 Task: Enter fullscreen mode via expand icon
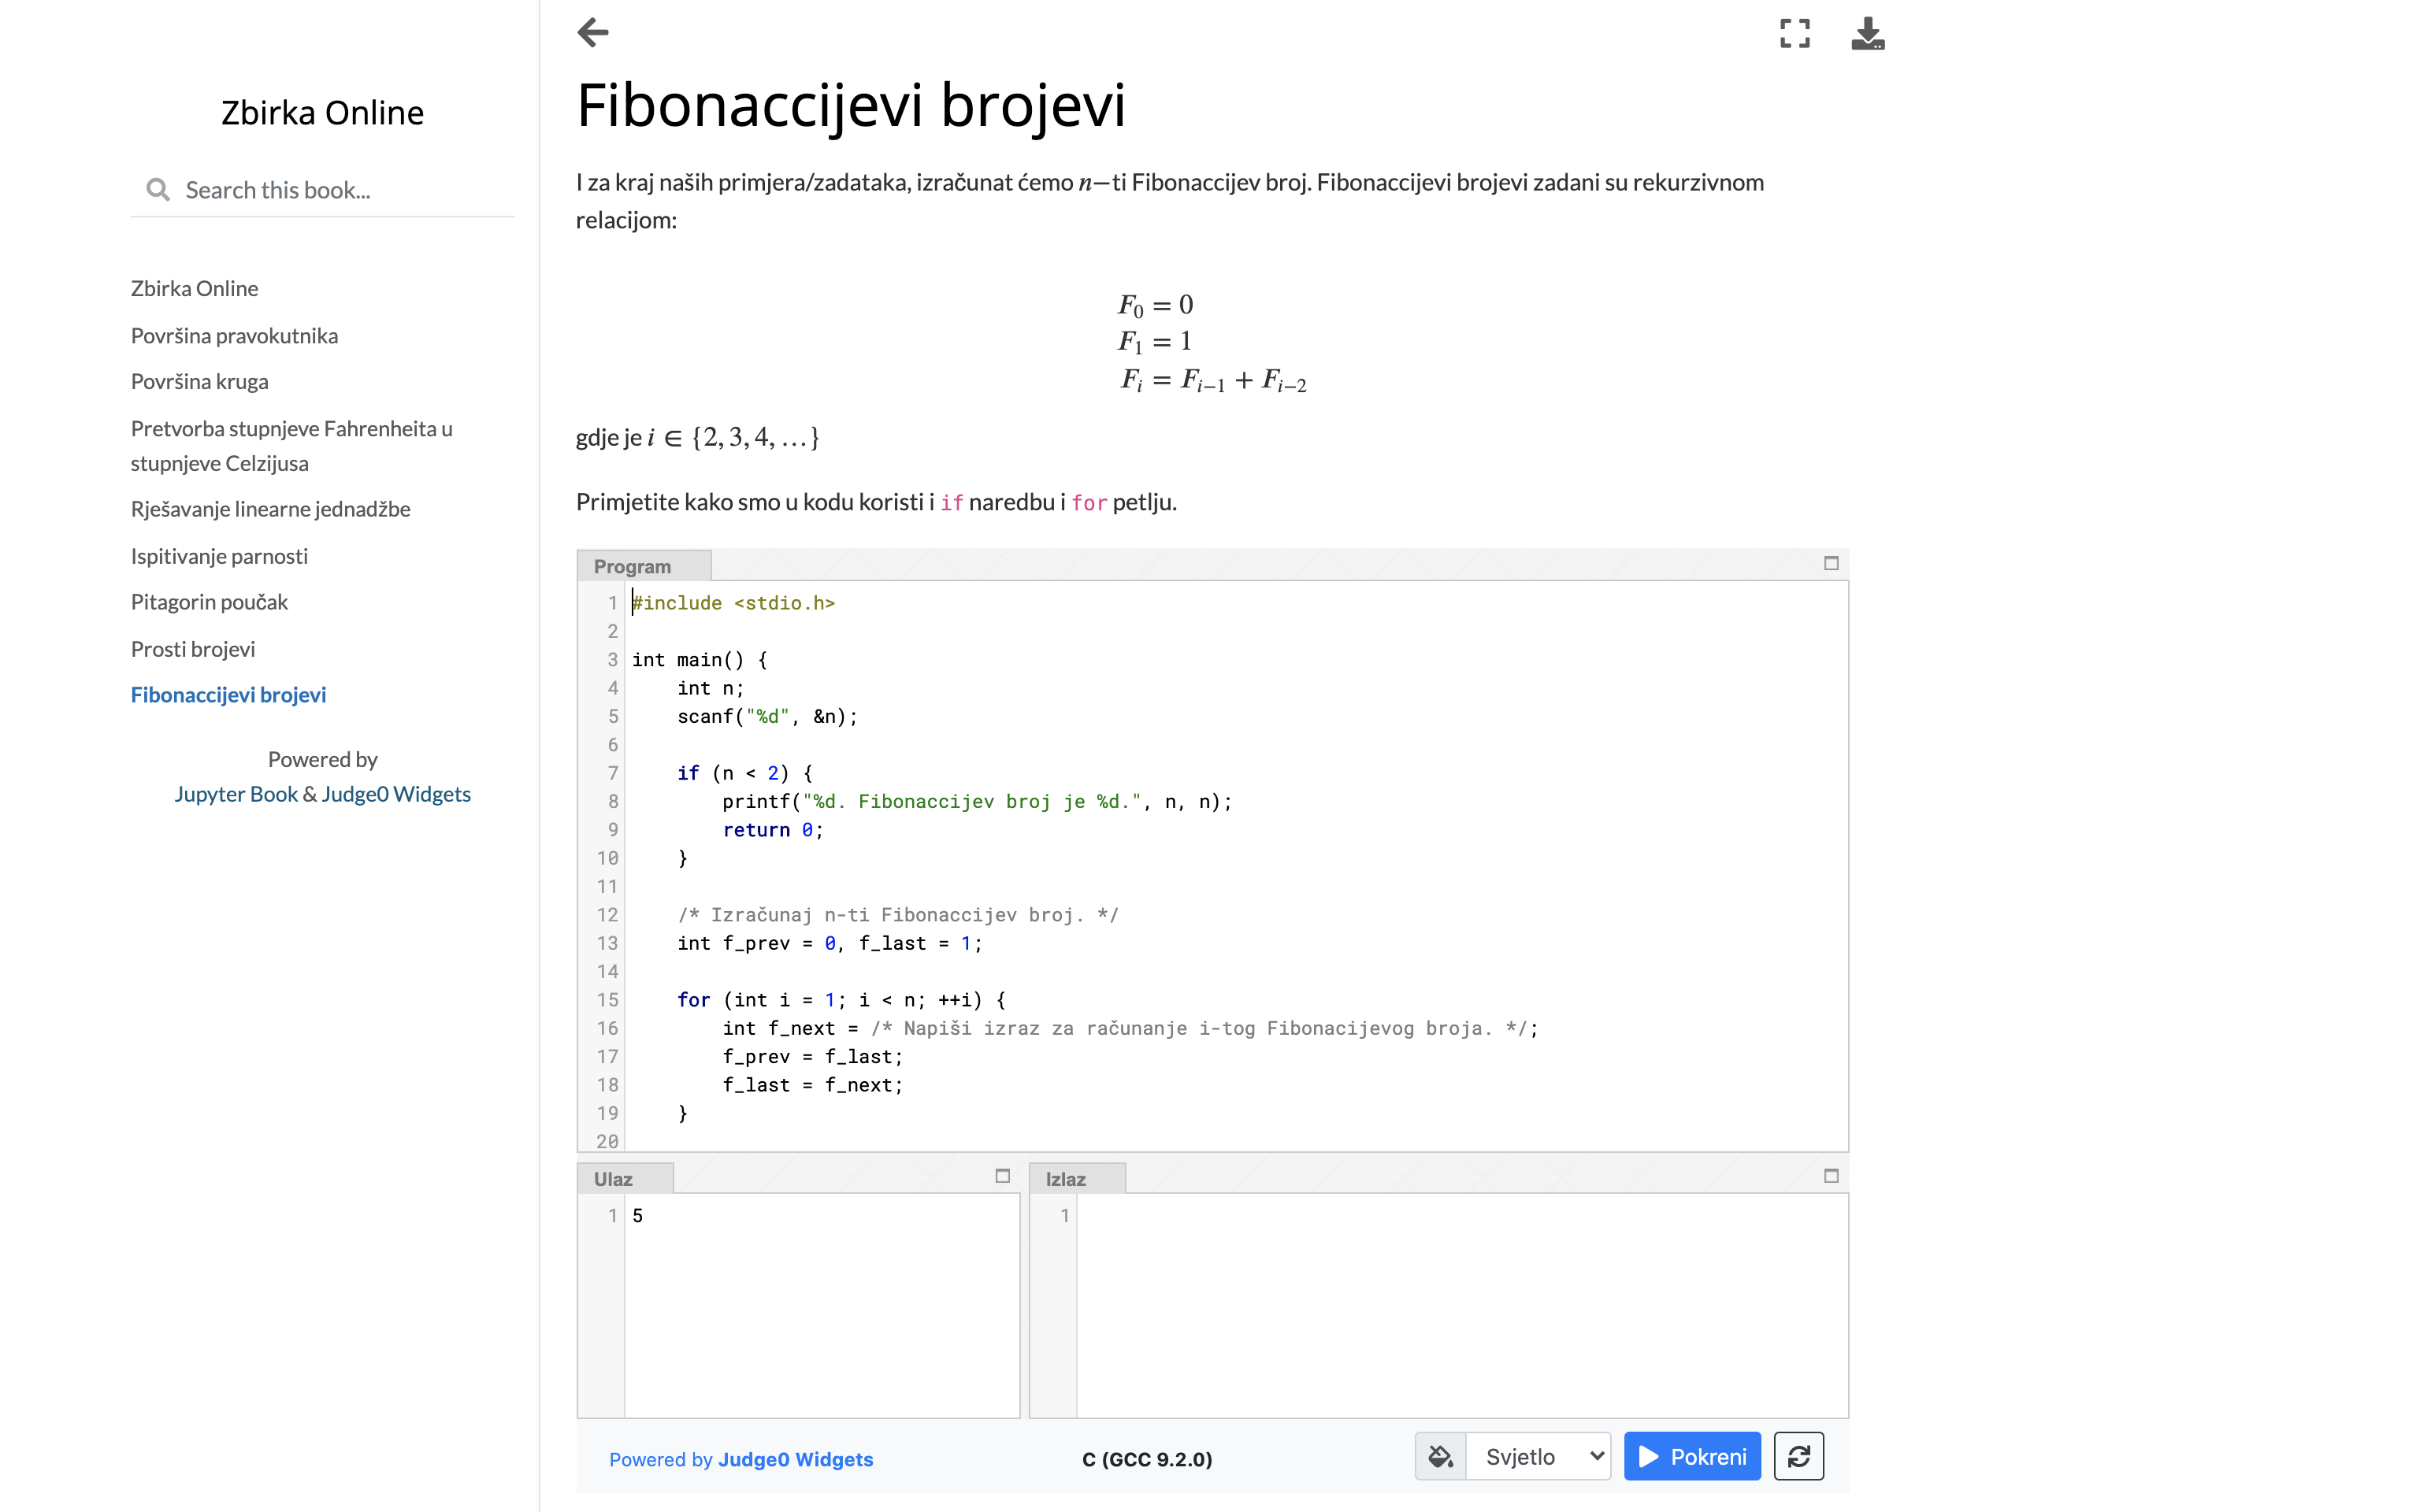coord(1794,33)
